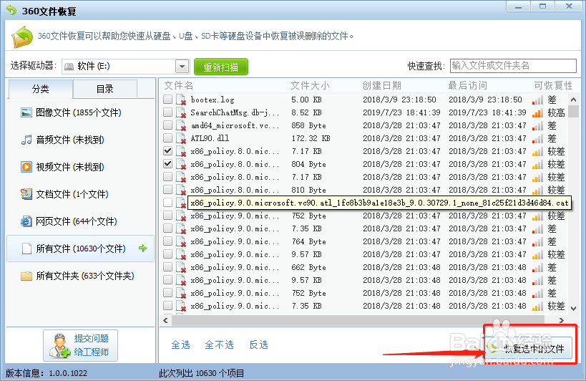Switch to the 分类 tab
This screenshot has height=381, width=586.
click(x=40, y=89)
